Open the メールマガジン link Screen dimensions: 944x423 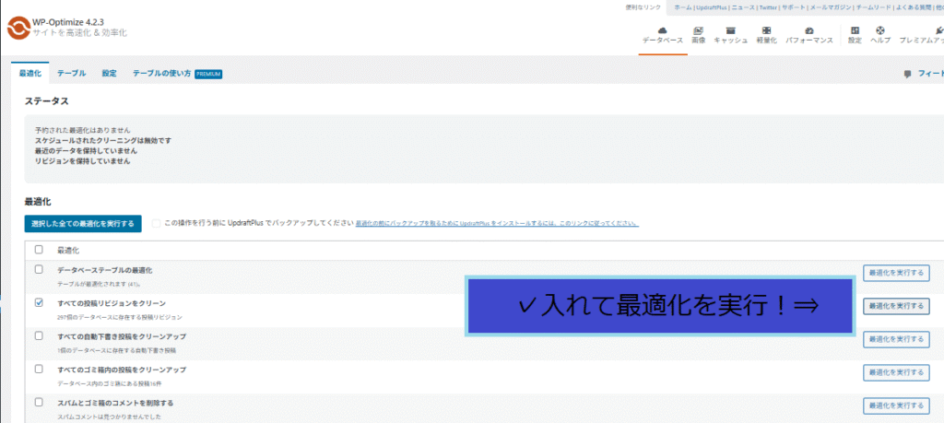(830, 7)
